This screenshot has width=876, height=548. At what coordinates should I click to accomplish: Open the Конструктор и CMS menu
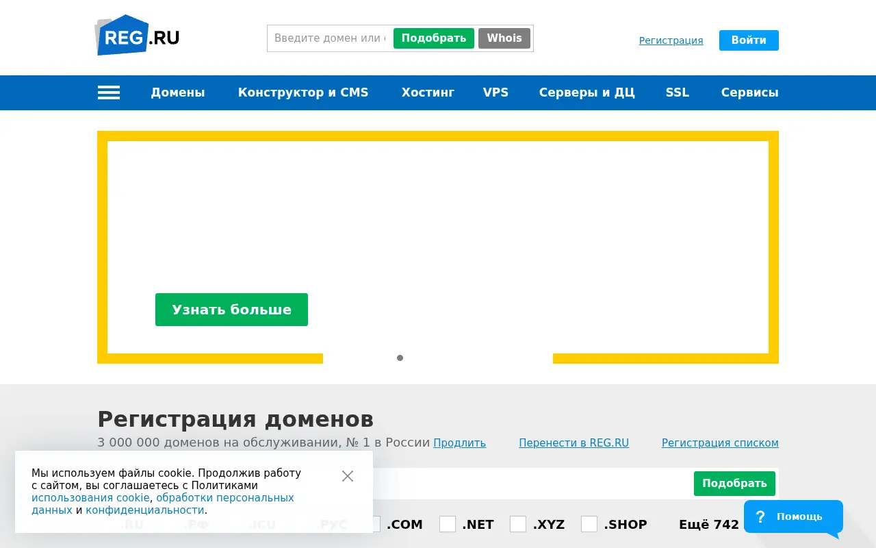303,92
